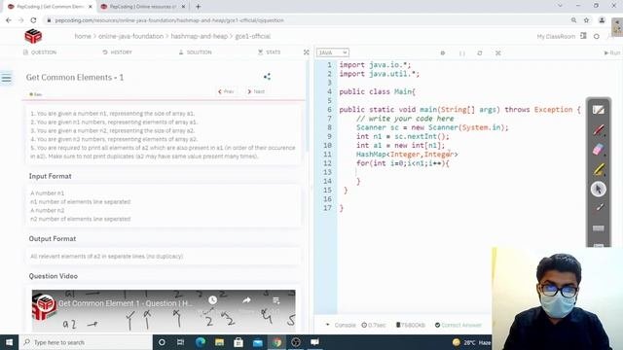Screen dimensions: 623x350
Task: Select the small marker tool below the pointer
Action: coord(599,207)
